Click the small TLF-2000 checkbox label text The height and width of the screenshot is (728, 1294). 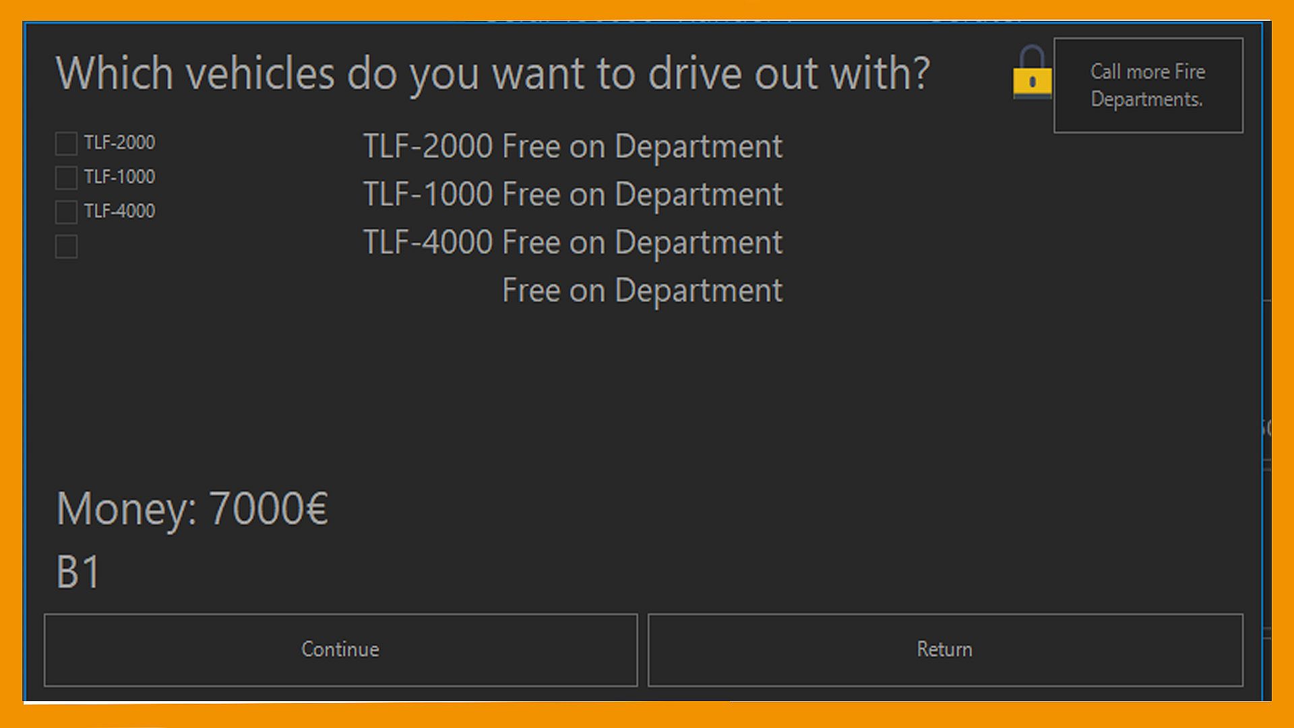119,143
